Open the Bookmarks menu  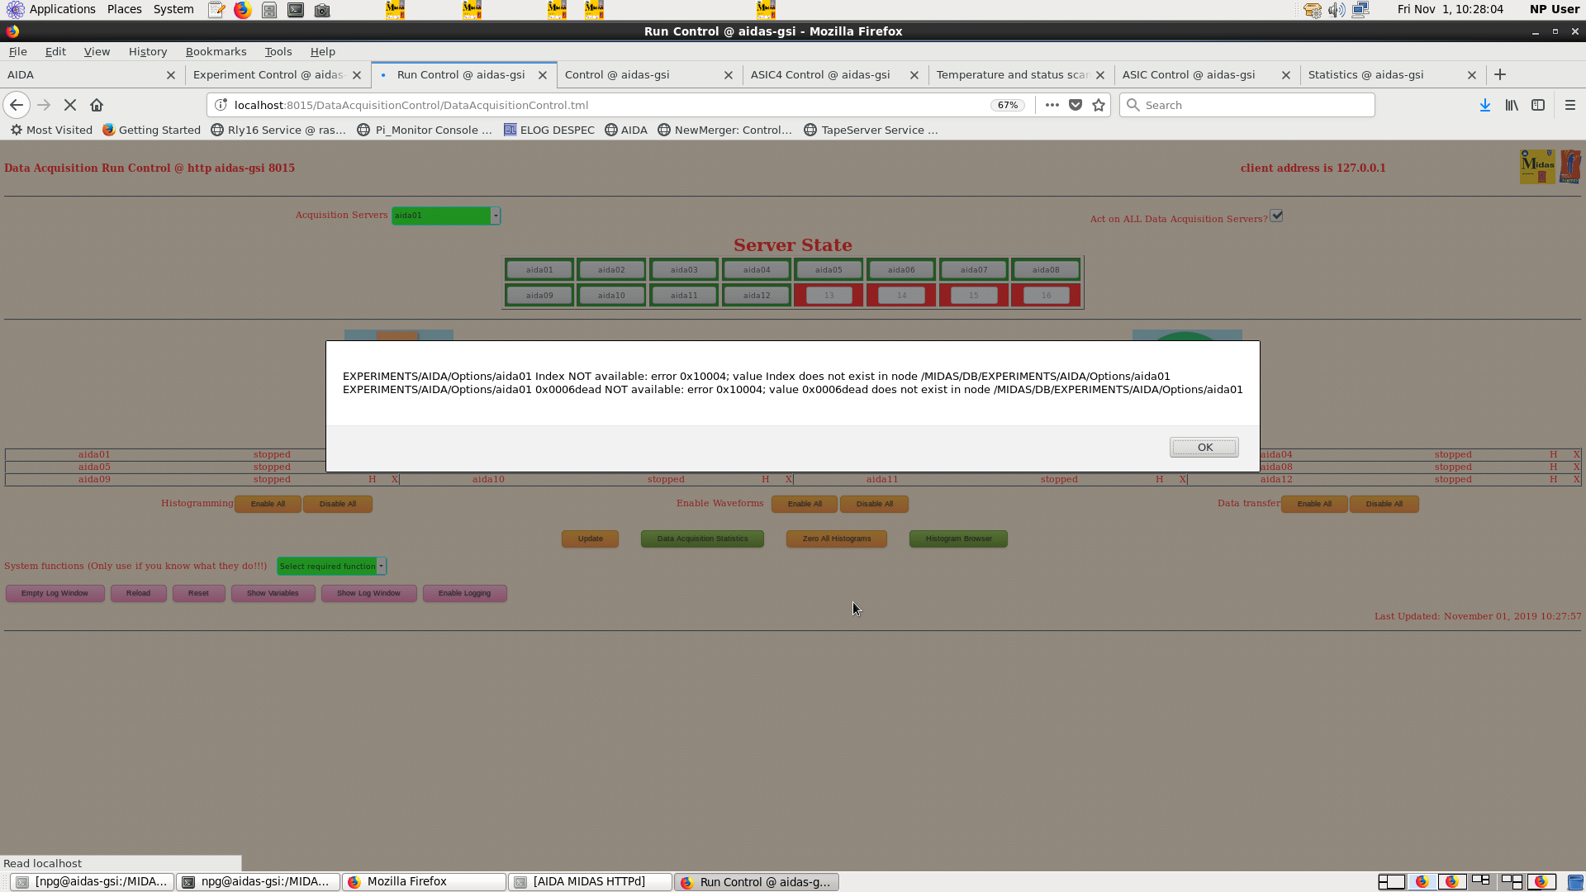[x=216, y=51]
